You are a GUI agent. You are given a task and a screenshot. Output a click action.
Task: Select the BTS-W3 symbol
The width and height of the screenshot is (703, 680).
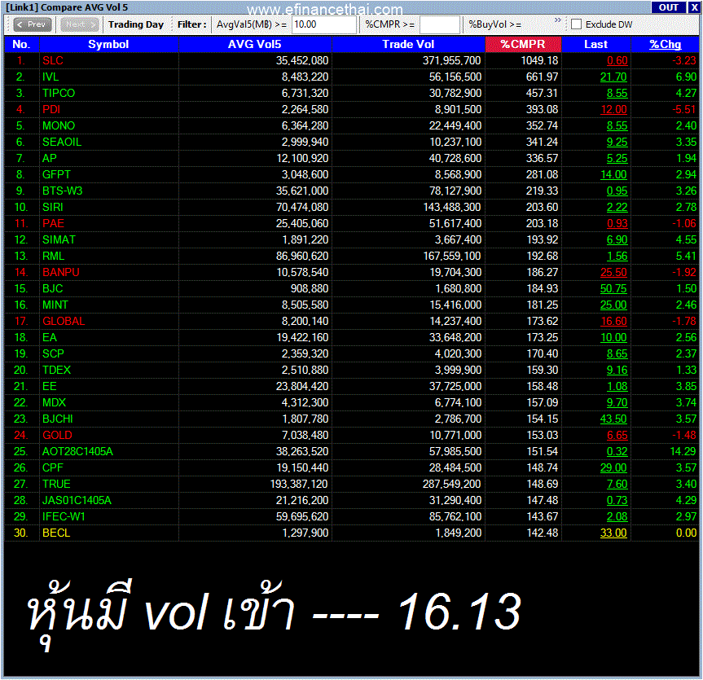[x=63, y=191]
